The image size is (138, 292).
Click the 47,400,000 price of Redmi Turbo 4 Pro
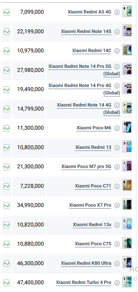click(x=31, y=283)
